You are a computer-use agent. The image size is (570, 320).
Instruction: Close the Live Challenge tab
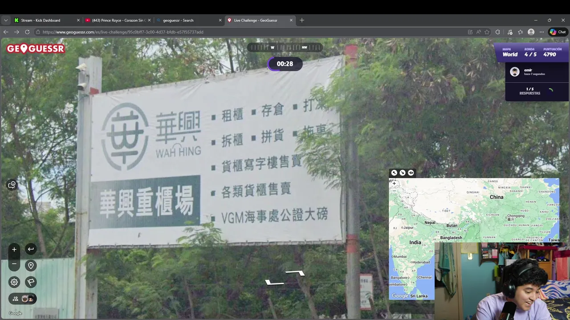[x=291, y=20]
